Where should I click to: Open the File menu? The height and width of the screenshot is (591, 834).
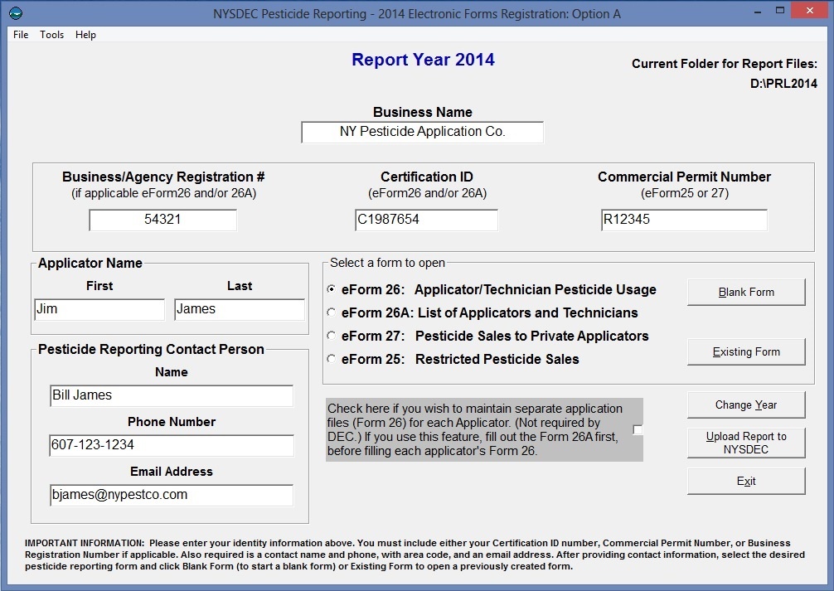coord(21,35)
